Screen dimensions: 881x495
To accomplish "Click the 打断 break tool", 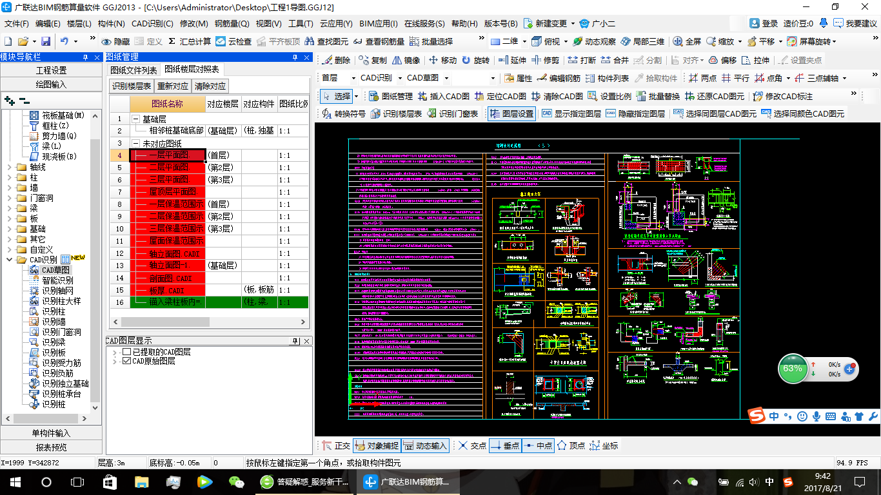I will (581, 60).
